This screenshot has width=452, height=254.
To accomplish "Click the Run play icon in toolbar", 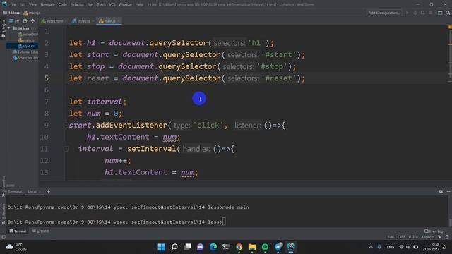I will click(x=408, y=13).
